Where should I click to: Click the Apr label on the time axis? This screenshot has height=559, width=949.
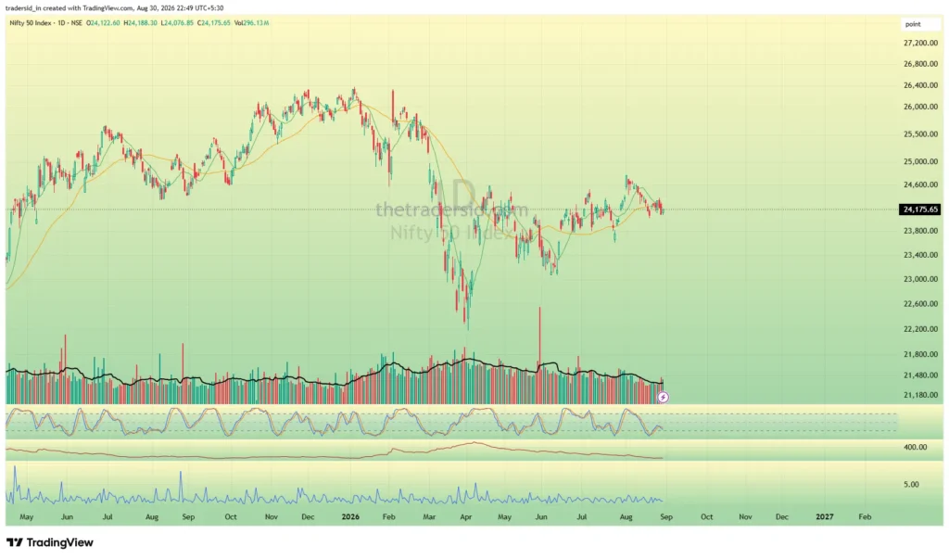coord(466,516)
